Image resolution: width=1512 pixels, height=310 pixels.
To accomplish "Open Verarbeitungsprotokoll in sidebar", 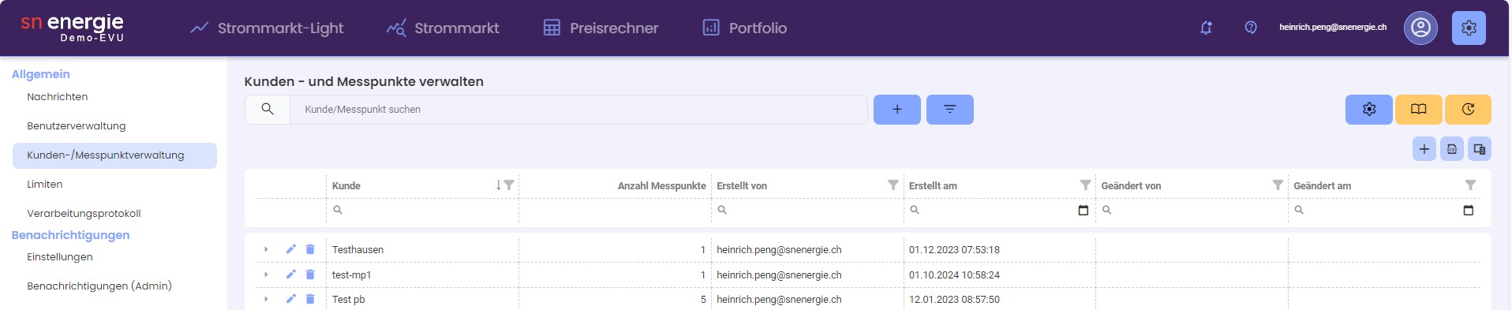I will point(84,214).
